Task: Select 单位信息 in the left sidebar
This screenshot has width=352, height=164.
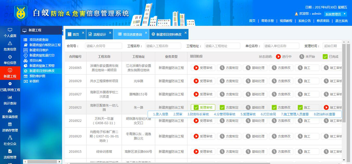Action: click(10, 59)
